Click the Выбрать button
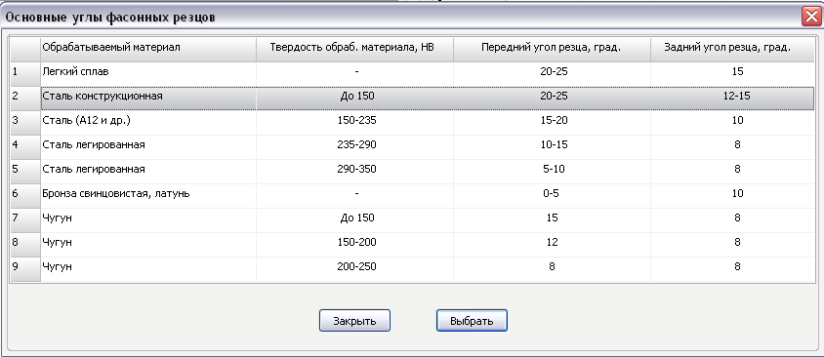The width and height of the screenshot is (824, 357). pos(472,320)
